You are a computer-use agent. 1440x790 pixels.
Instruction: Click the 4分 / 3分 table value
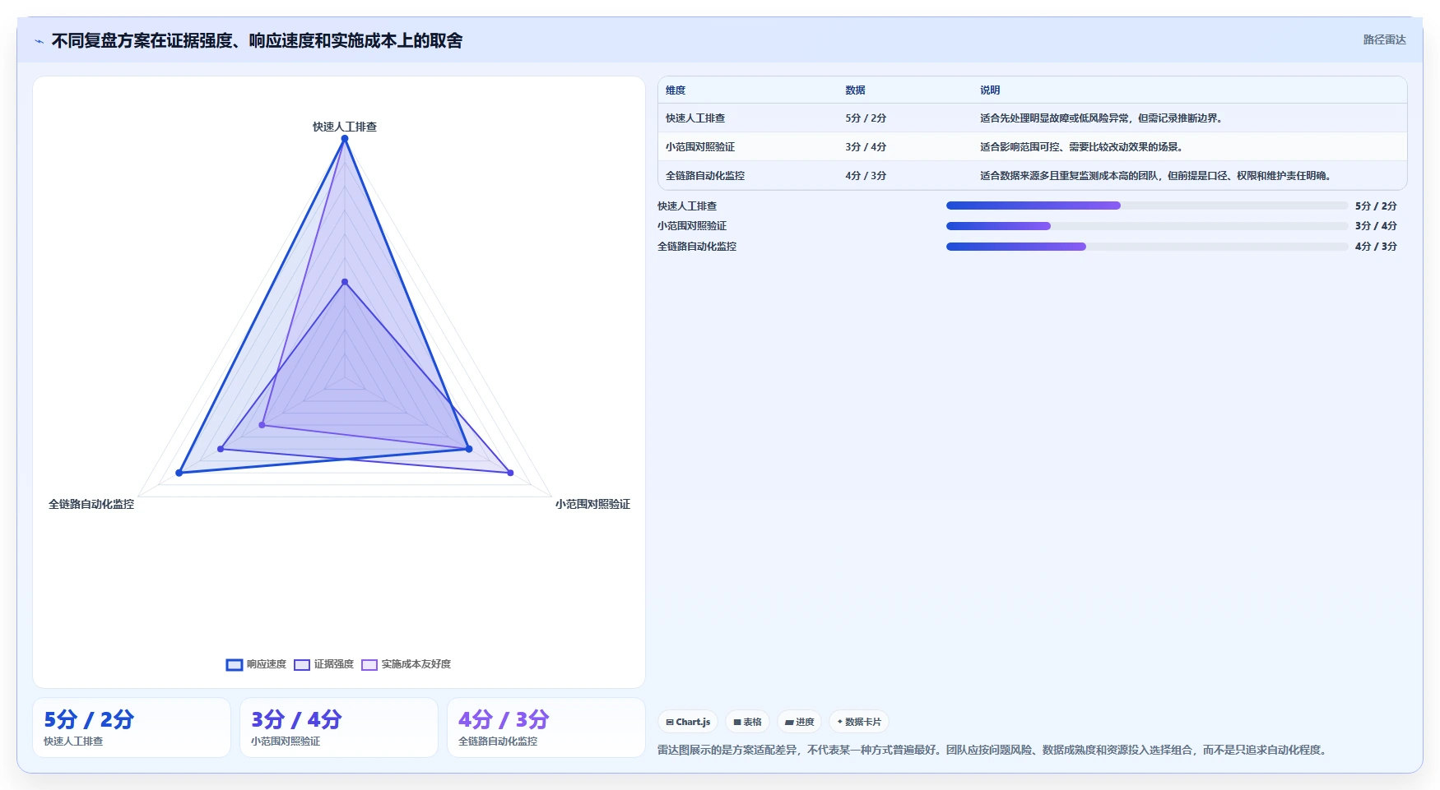866,176
